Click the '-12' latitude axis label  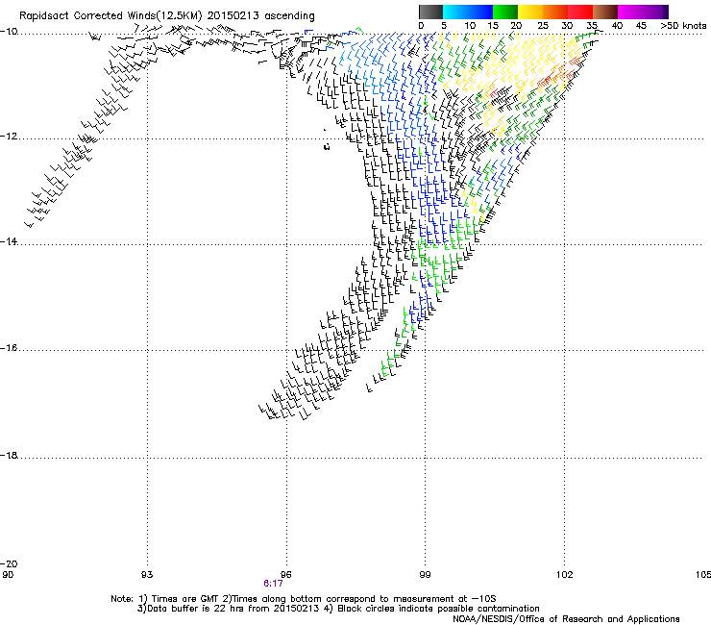point(9,137)
